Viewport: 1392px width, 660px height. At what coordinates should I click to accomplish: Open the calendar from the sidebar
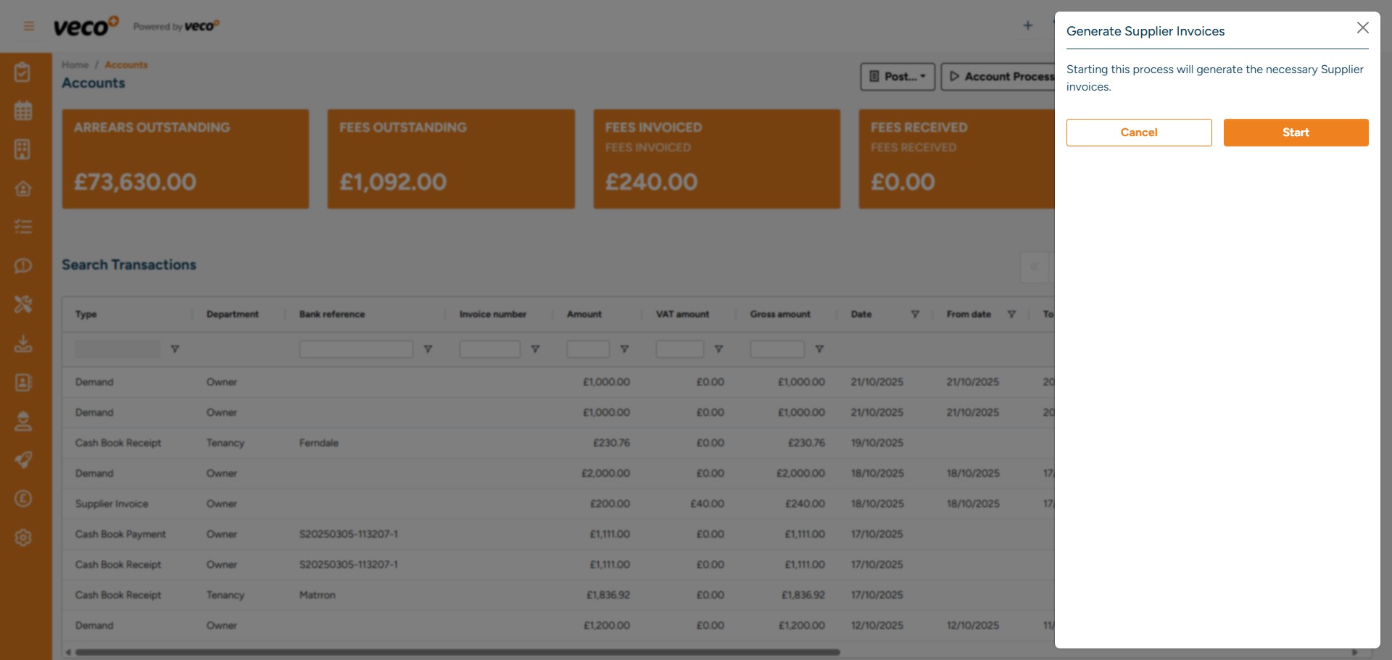click(x=24, y=110)
